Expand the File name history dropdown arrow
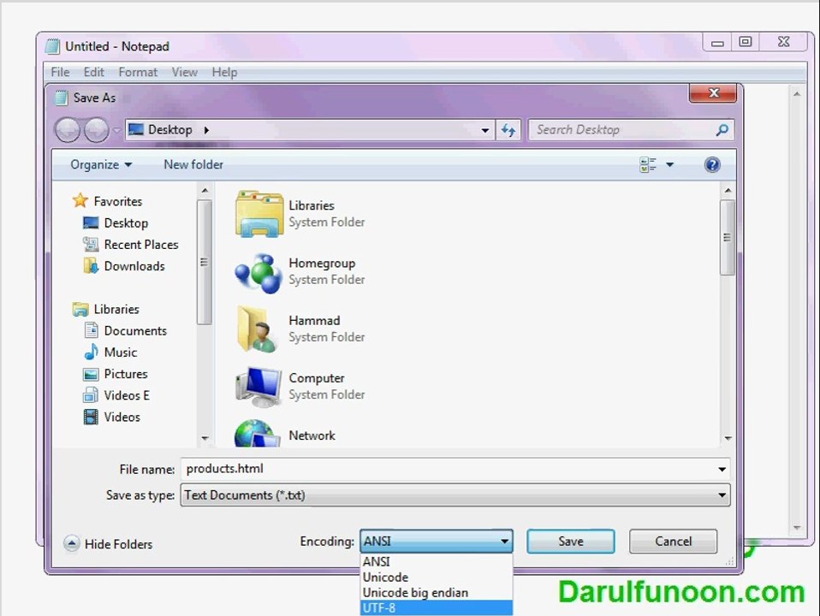820x616 pixels. point(722,469)
